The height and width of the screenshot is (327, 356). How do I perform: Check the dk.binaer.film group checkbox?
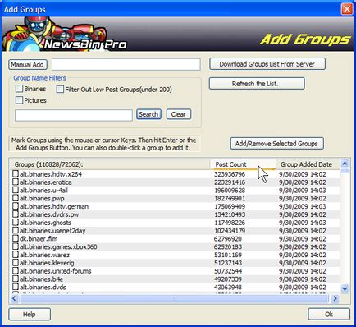16,238
